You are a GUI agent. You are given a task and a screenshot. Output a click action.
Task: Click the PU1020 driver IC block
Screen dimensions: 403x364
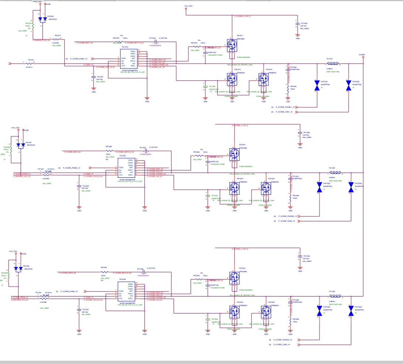[126, 168]
